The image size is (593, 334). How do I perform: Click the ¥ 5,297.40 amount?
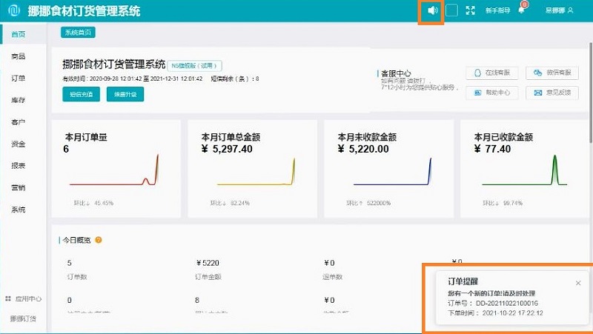pos(227,150)
